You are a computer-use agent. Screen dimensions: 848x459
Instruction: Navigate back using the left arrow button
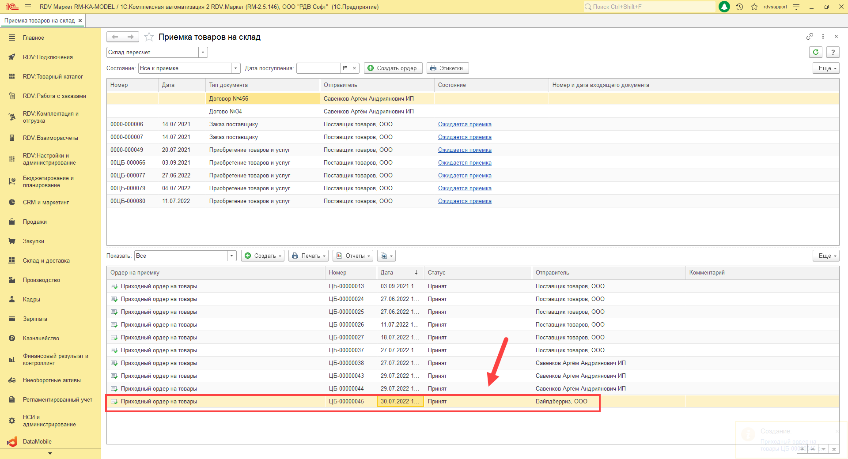[x=115, y=37]
